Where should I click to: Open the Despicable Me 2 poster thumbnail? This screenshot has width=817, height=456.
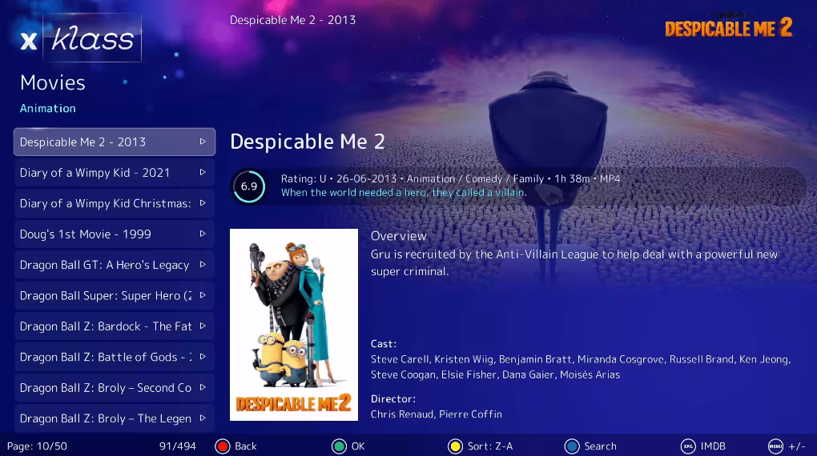(294, 325)
